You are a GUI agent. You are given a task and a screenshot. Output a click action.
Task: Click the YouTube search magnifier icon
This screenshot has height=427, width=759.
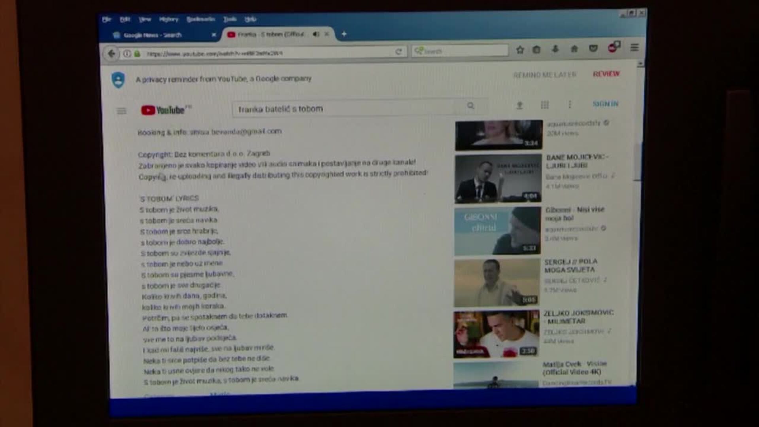pos(471,106)
